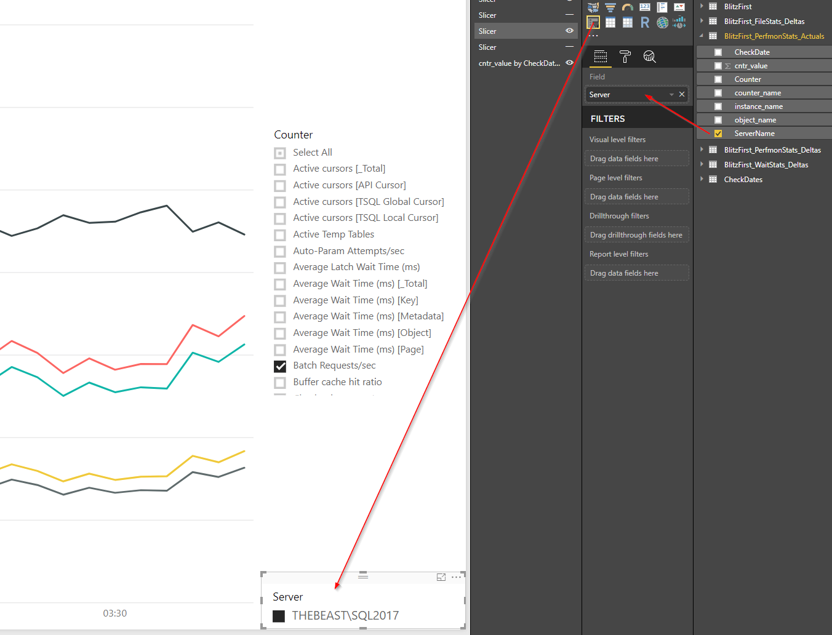Hide the highlighted Slicer via eye icon
Image resolution: width=832 pixels, height=635 pixels.
coord(569,31)
